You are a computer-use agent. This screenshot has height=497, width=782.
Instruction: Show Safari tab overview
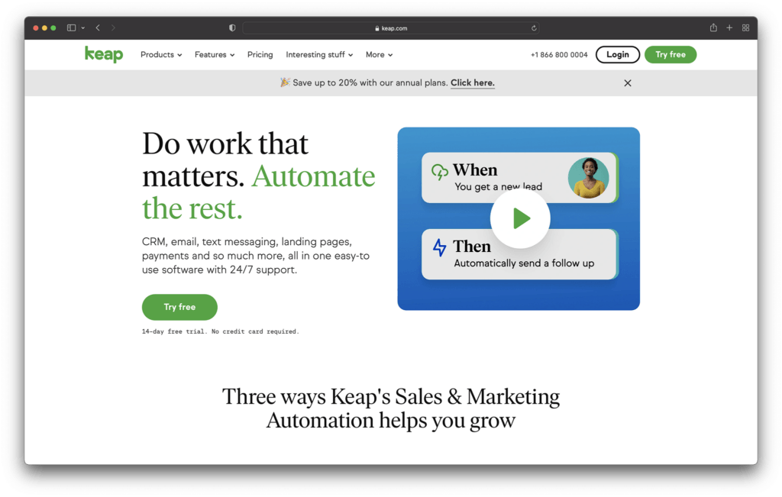(745, 28)
